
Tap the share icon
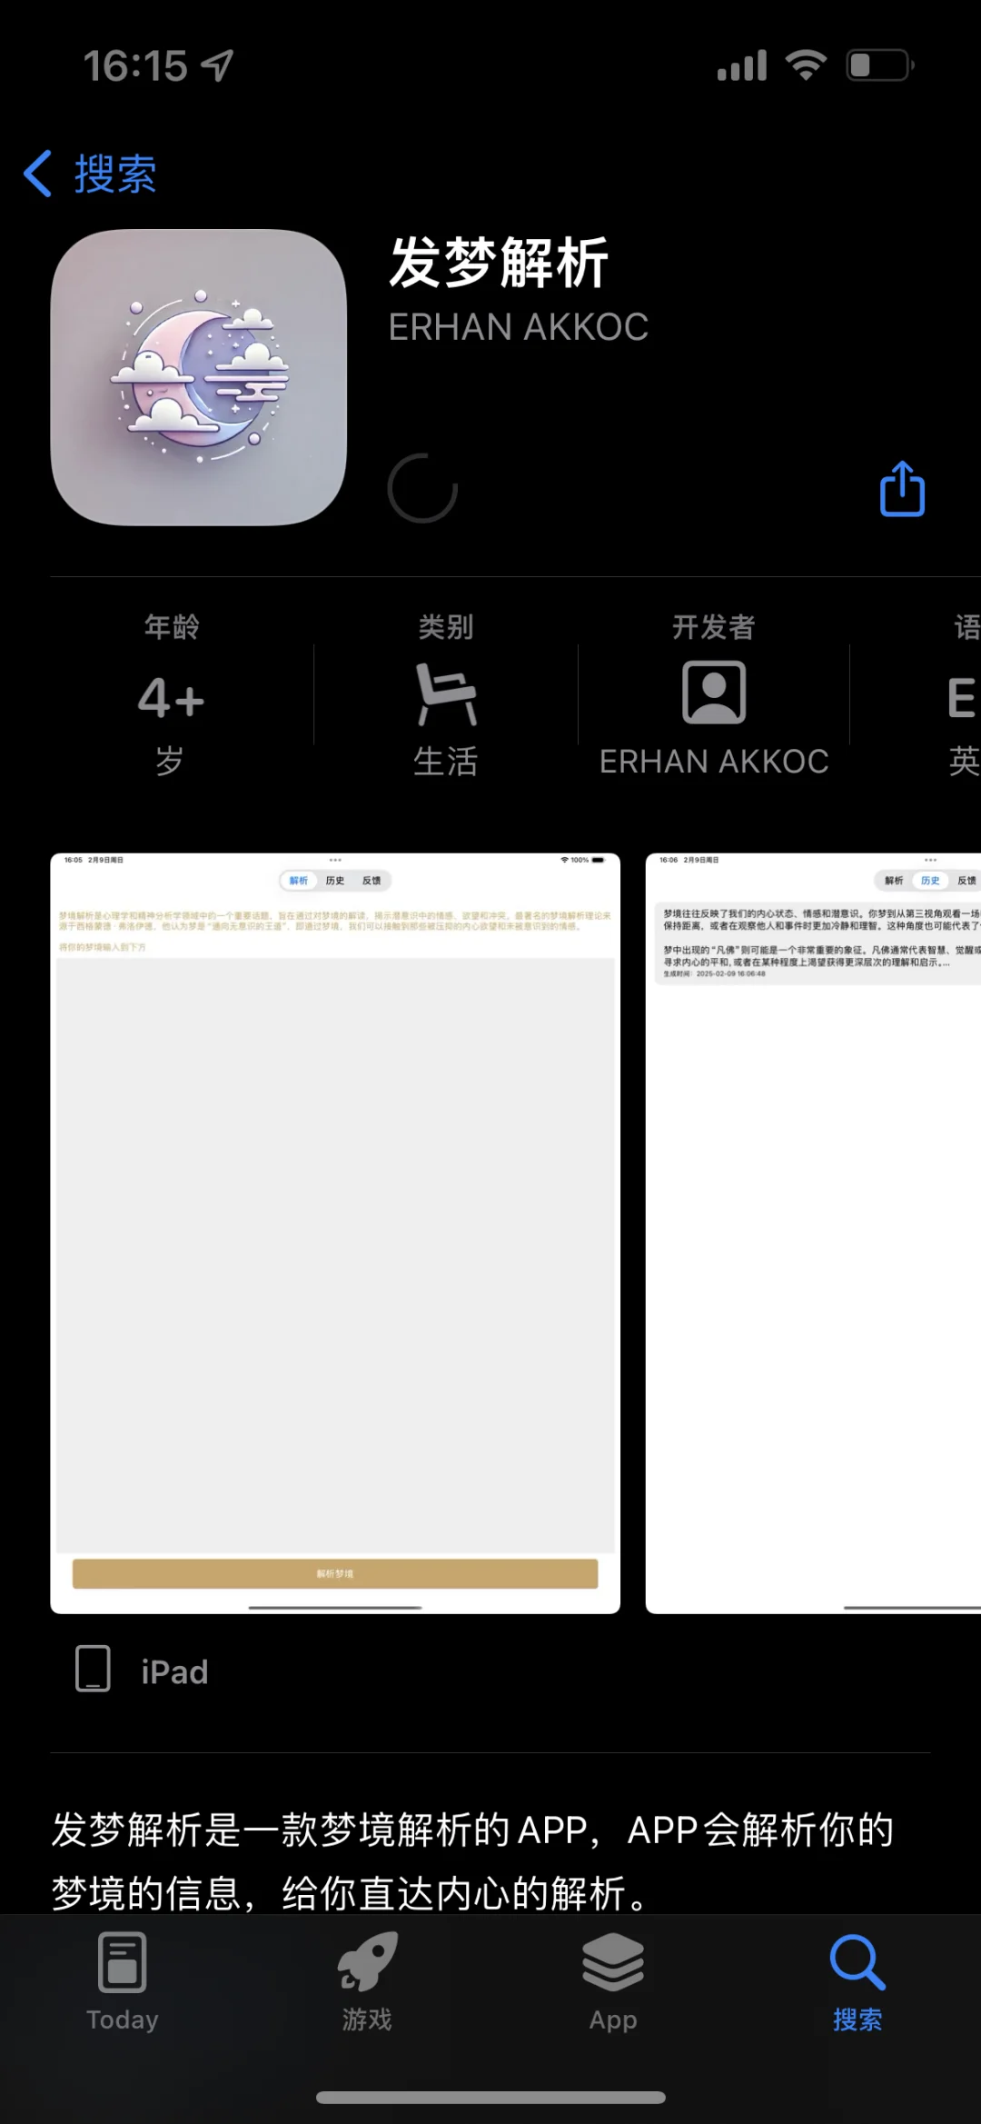pos(902,489)
